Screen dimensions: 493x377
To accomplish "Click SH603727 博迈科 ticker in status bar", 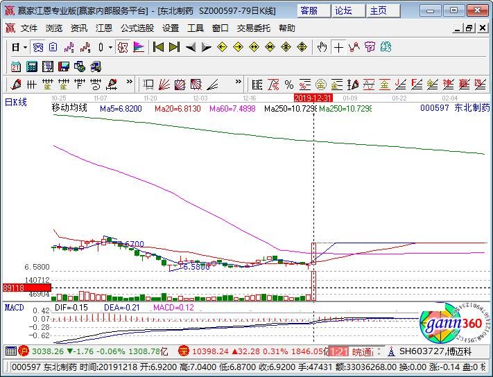I will pos(435,351).
